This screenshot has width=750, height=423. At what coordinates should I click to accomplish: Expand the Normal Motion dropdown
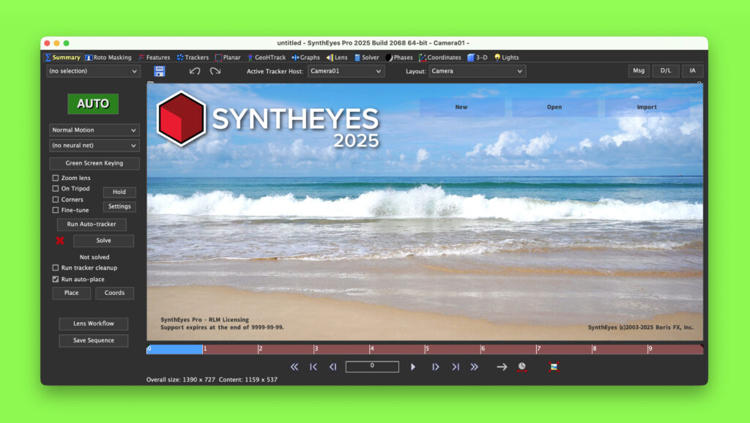(93, 130)
